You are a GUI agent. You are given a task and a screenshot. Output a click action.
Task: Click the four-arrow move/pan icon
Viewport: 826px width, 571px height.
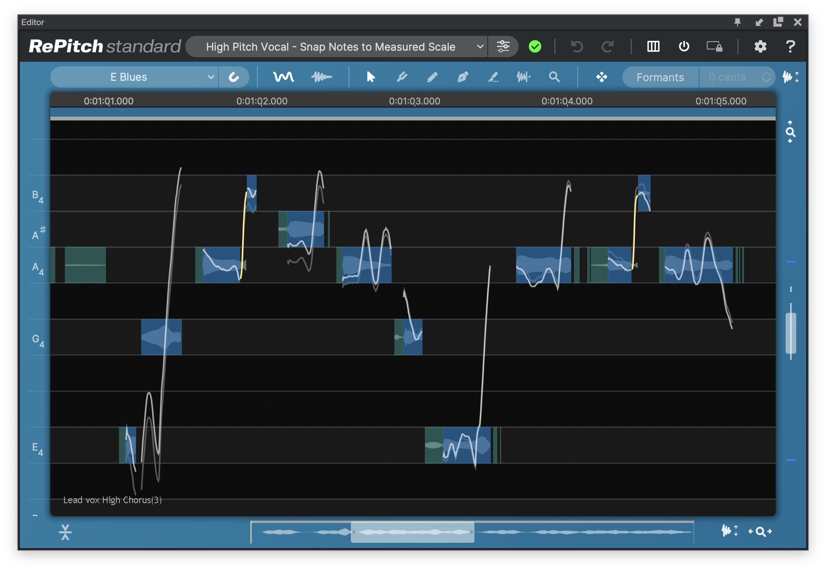601,77
